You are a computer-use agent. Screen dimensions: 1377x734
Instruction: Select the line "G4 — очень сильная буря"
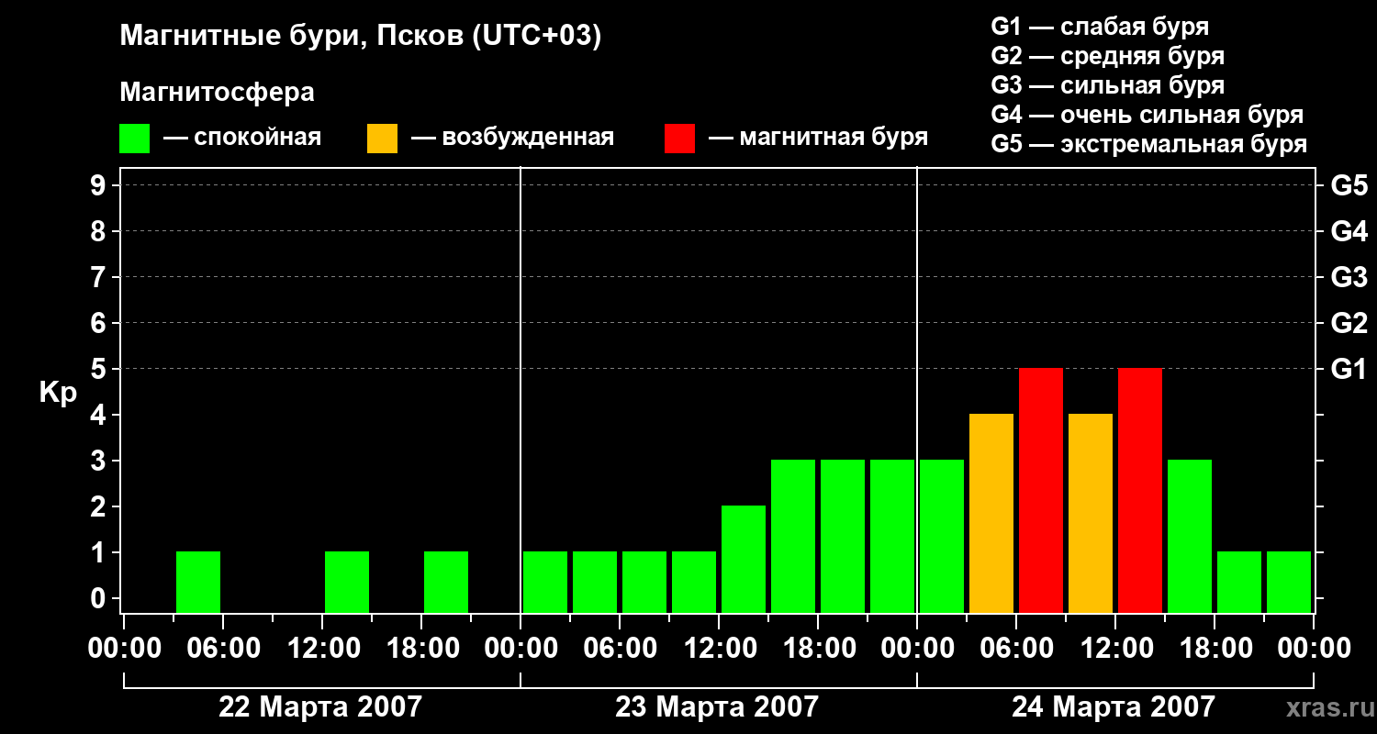tap(1147, 115)
